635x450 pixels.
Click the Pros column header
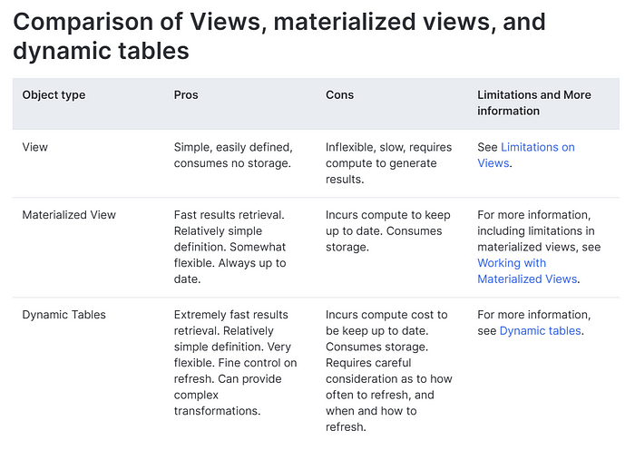(x=186, y=94)
